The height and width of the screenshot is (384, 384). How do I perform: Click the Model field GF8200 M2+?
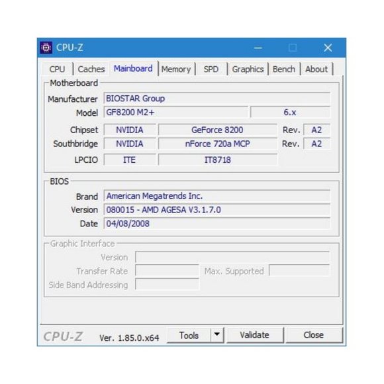(x=176, y=113)
